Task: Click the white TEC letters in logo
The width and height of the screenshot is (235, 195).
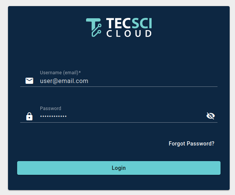Action: (118, 24)
